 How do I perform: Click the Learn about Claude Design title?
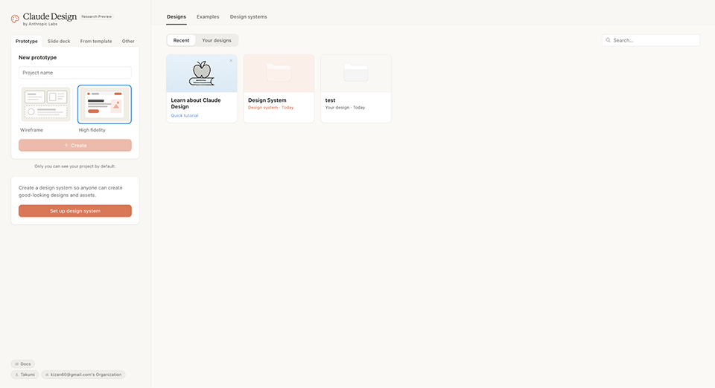[x=196, y=103]
